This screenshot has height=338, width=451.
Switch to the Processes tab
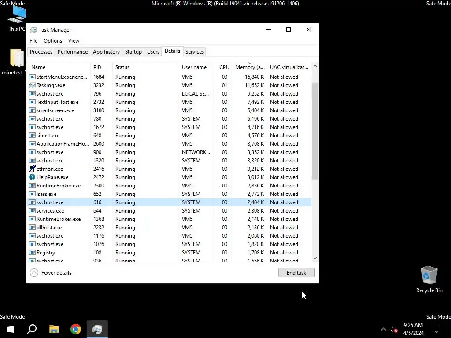click(x=41, y=52)
